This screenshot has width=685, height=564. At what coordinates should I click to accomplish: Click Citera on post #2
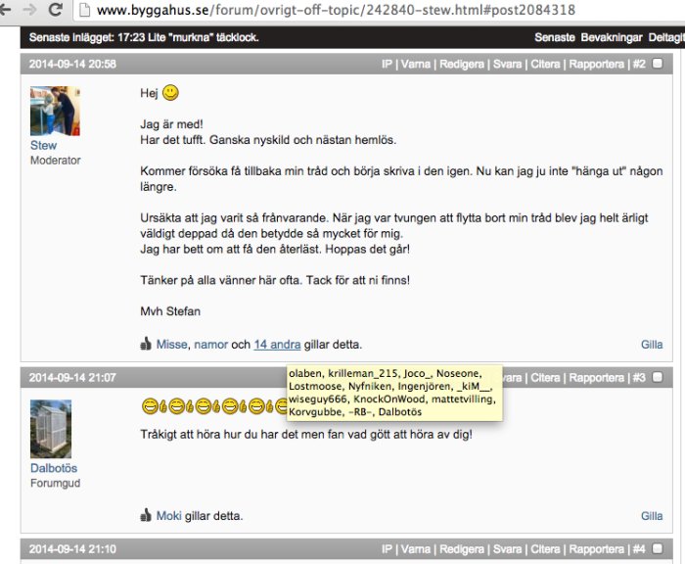(x=545, y=65)
